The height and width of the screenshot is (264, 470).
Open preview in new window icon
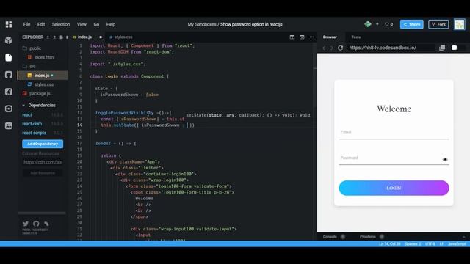[442, 48]
